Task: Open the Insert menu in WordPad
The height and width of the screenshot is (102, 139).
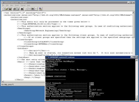Action: coord(17,5)
